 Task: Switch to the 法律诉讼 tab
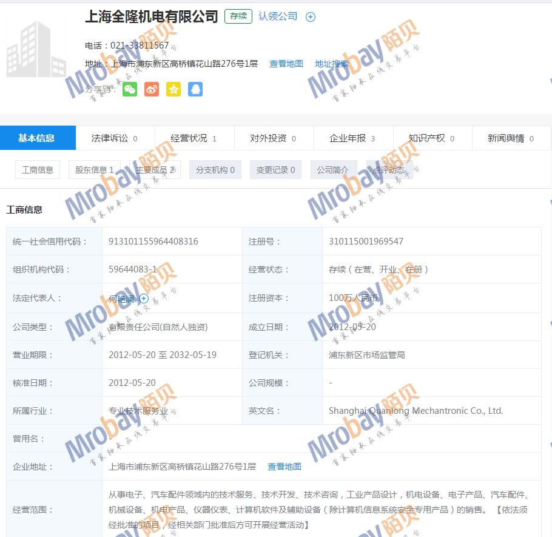coord(114,138)
